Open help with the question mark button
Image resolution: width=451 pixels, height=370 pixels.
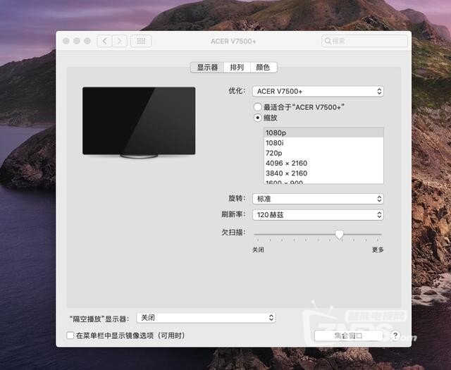tap(395, 335)
